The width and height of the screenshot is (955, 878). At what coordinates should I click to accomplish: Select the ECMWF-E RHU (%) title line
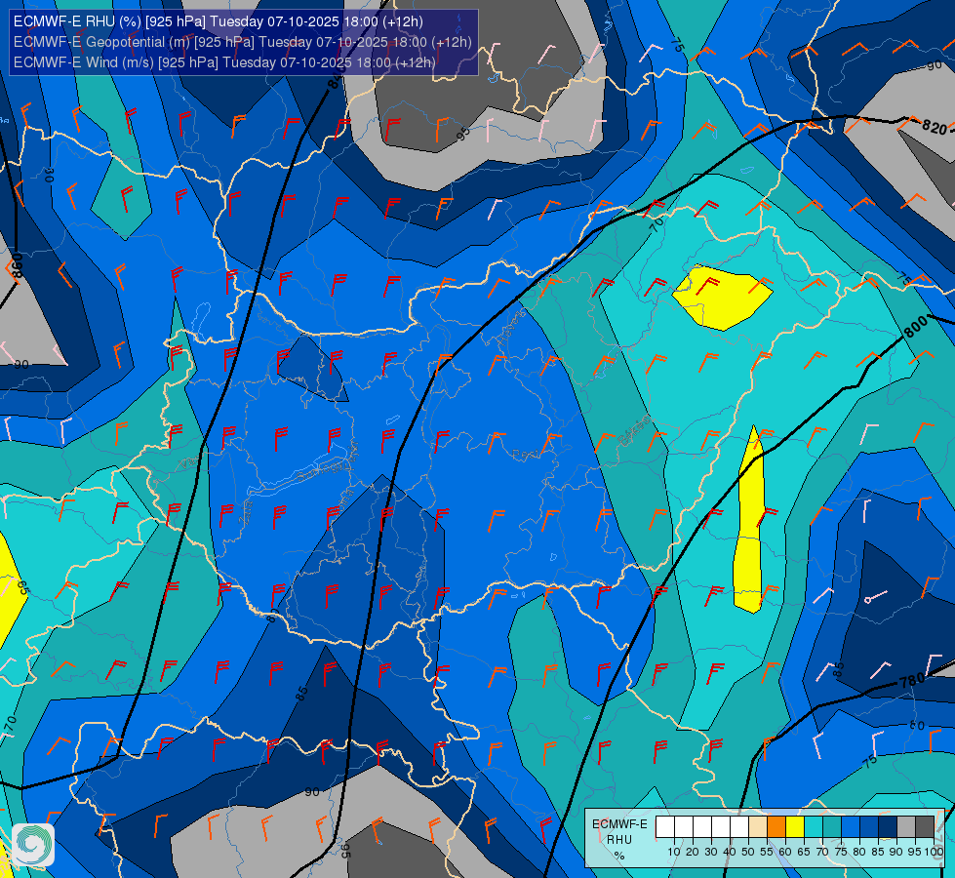coord(219,21)
